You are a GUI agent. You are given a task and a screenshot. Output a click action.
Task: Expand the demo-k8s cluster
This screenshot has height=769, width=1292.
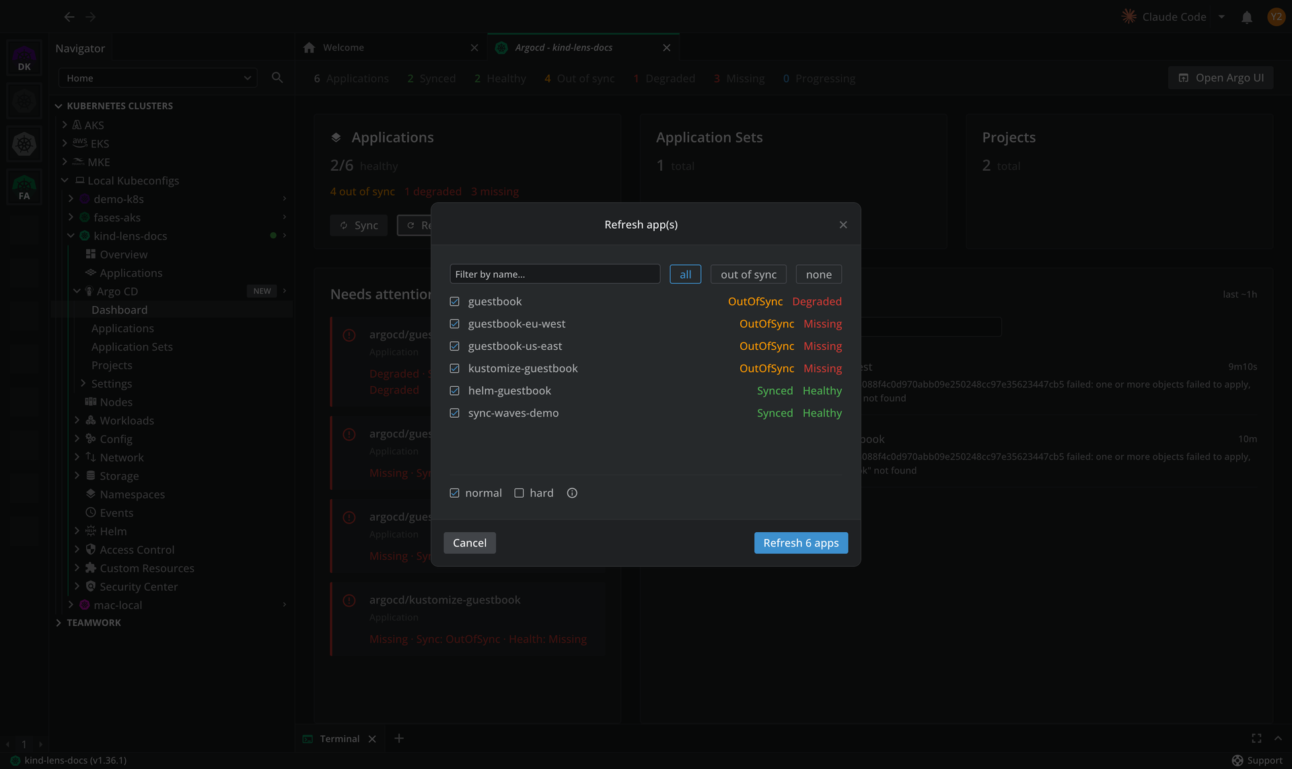coord(71,198)
